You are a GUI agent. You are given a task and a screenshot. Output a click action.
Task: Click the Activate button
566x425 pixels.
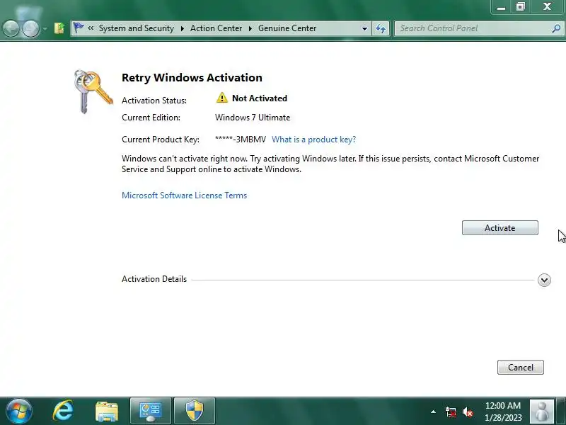point(500,227)
